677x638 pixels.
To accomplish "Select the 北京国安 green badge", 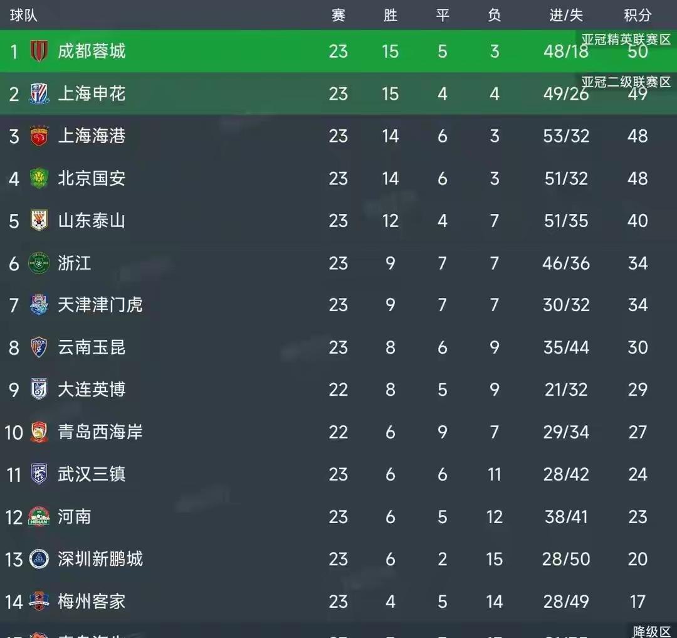I will pos(39,179).
